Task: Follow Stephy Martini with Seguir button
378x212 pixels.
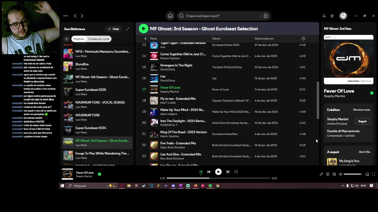Action: pyautogui.click(x=362, y=121)
